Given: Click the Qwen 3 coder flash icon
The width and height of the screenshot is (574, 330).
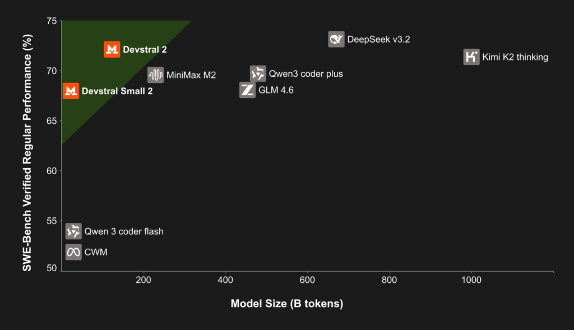Looking at the screenshot, I should [x=73, y=231].
